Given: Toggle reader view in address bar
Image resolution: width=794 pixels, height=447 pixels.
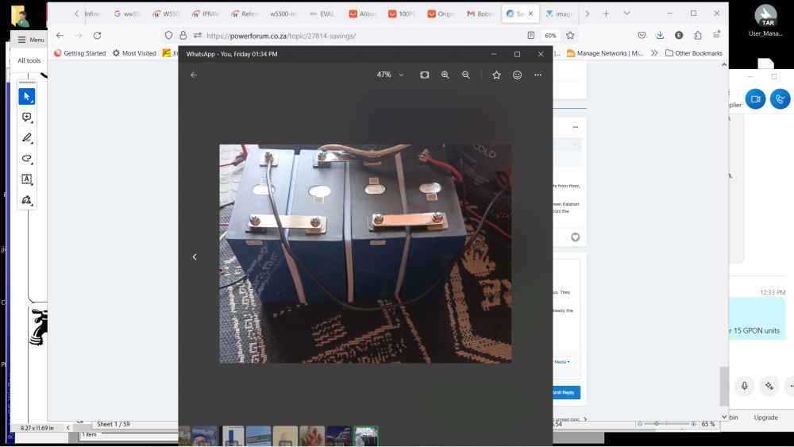Looking at the screenshot, I should 530,36.
